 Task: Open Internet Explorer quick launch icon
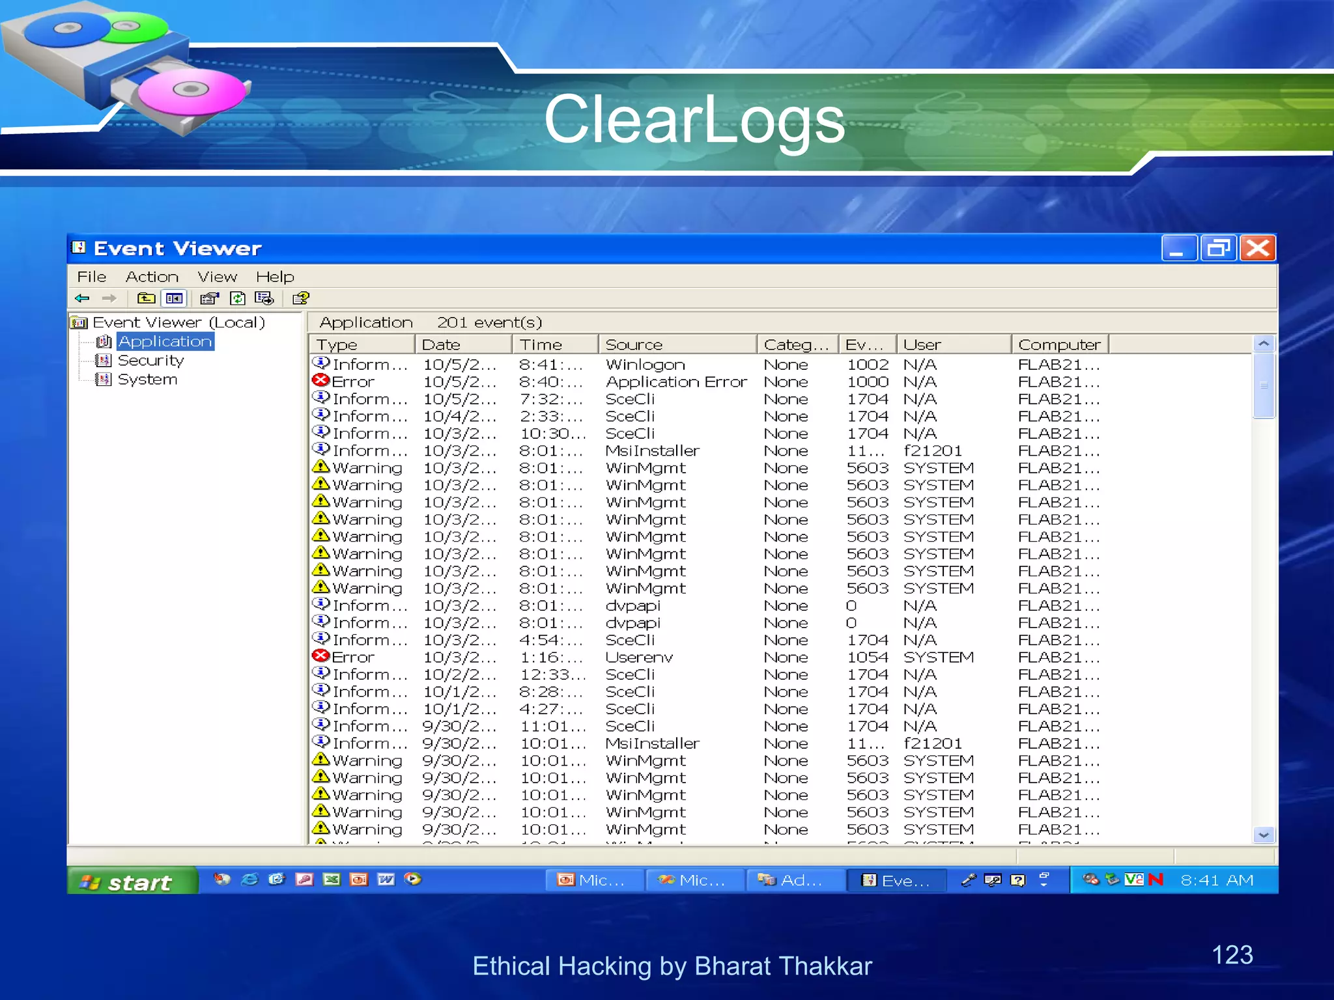(249, 880)
